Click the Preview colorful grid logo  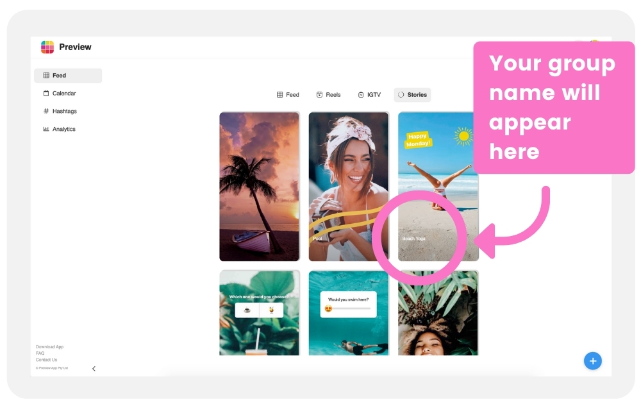(47, 47)
